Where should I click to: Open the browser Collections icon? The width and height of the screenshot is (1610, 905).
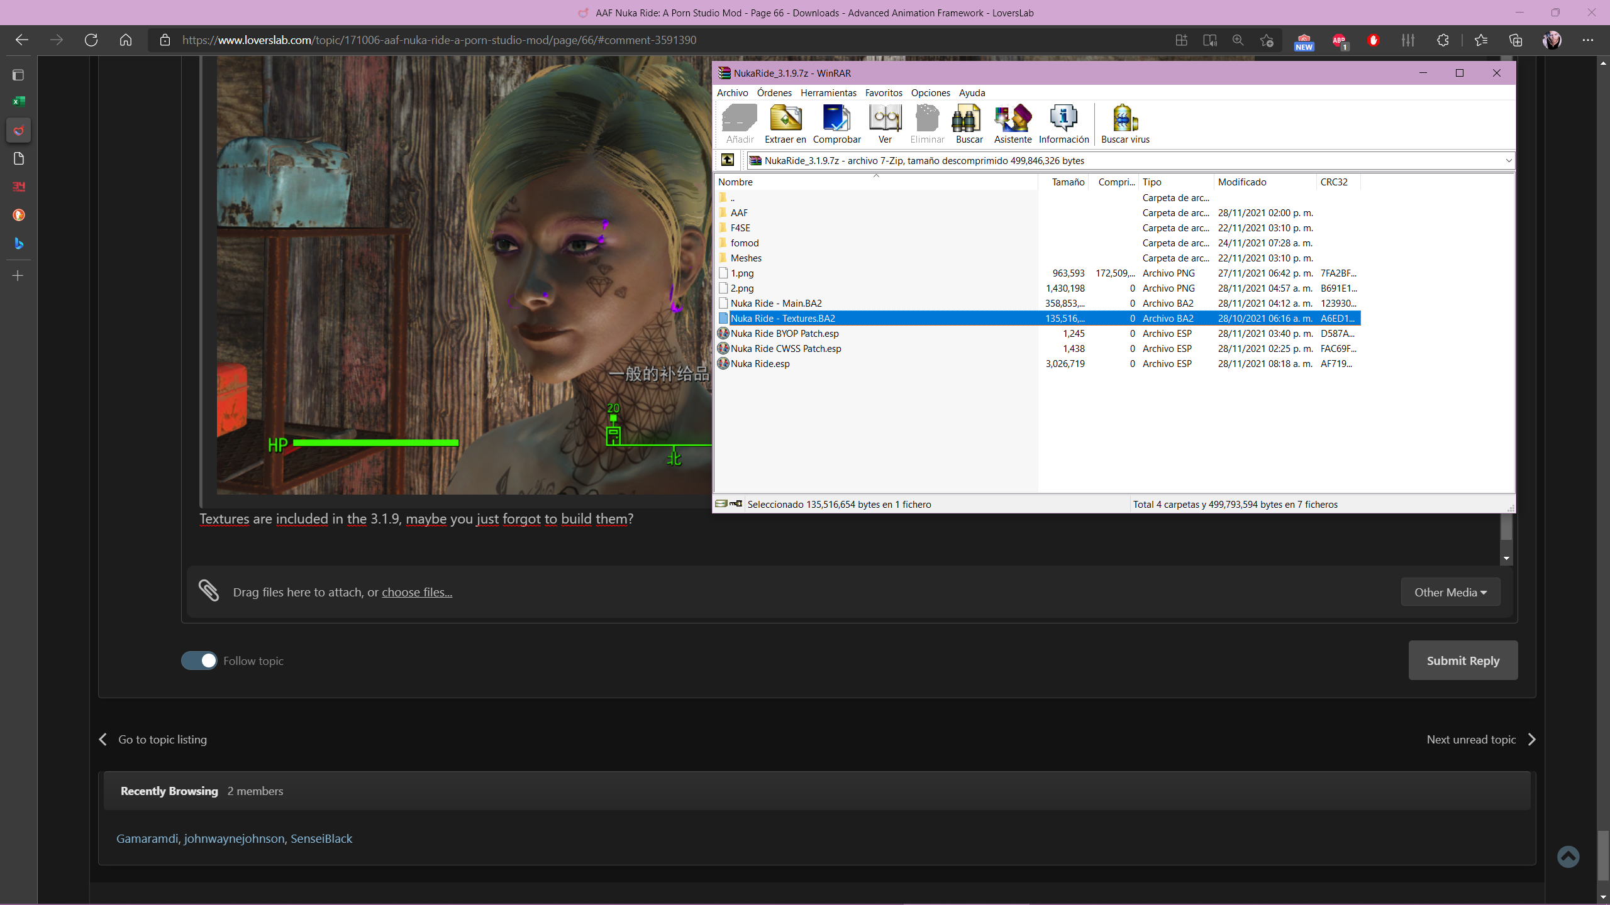click(x=1516, y=40)
